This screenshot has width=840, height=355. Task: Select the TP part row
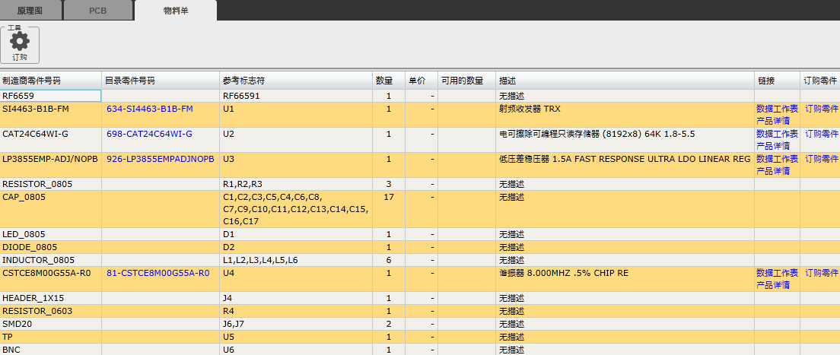(x=420, y=337)
